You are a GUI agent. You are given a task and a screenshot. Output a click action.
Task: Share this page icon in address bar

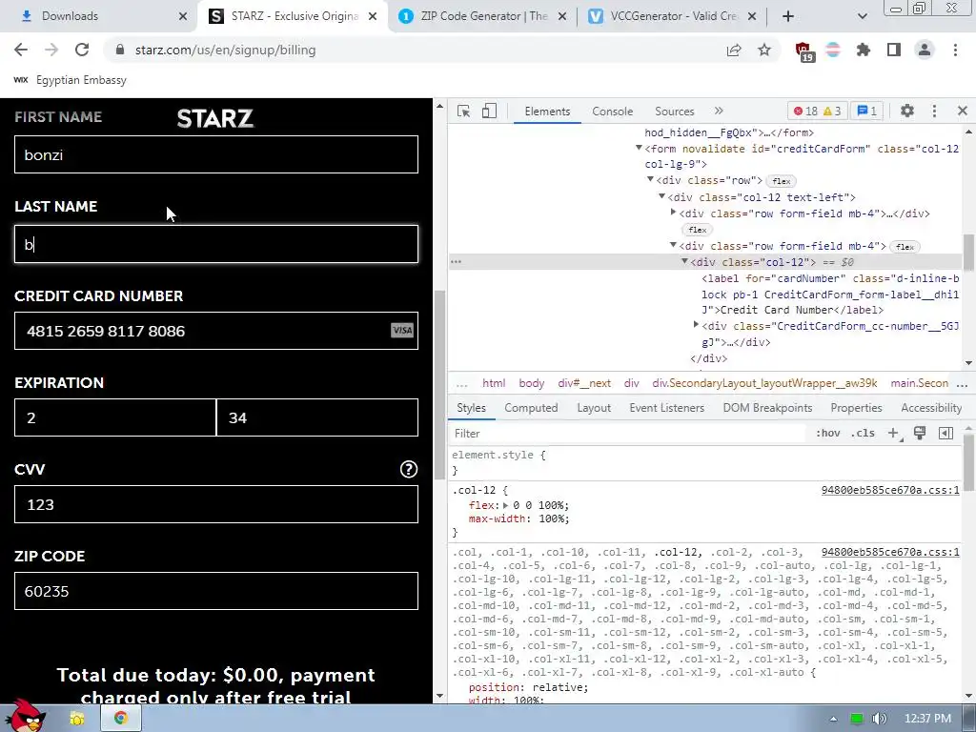[734, 50]
